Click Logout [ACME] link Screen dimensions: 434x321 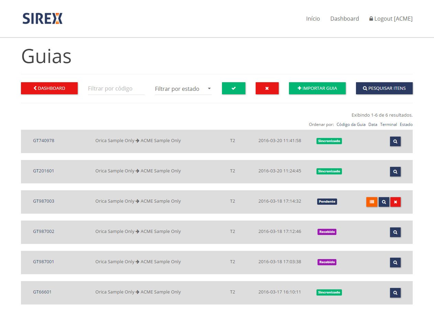click(x=391, y=19)
